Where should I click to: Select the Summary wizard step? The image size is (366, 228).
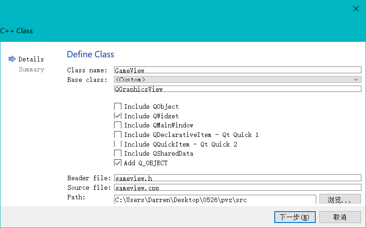[x=31, y=69]
